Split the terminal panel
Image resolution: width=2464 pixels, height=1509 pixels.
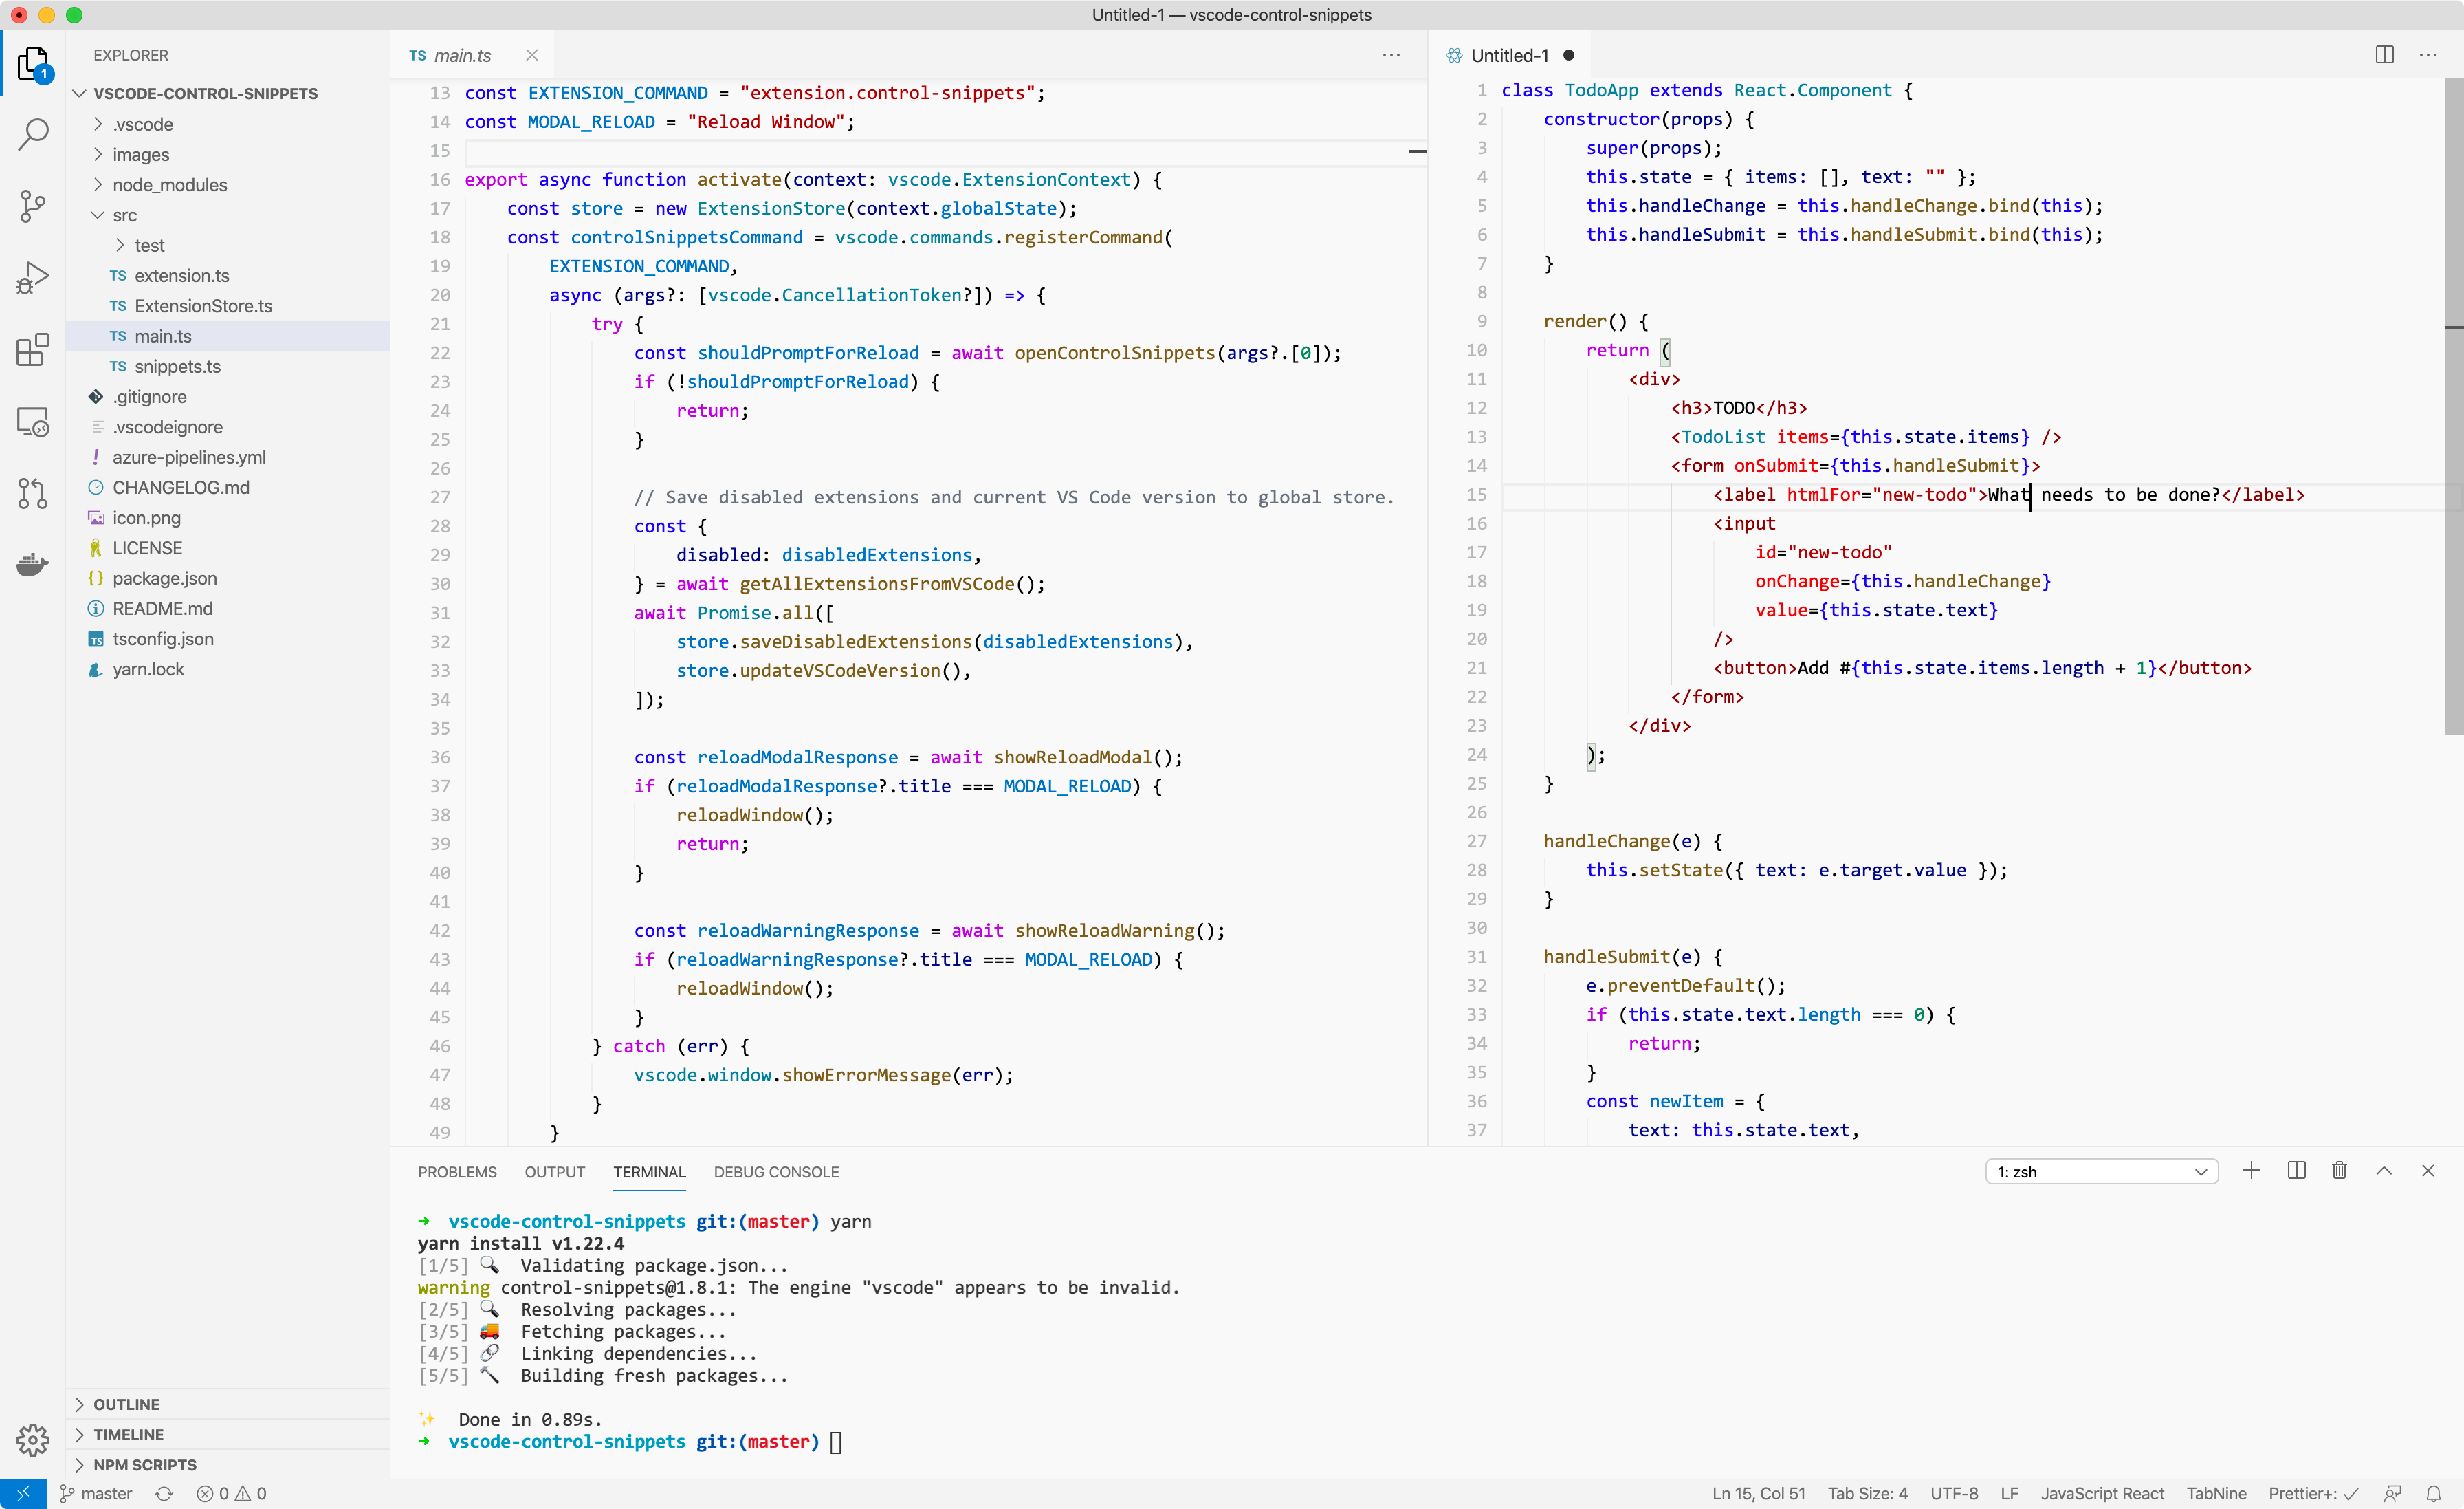2296,1171
